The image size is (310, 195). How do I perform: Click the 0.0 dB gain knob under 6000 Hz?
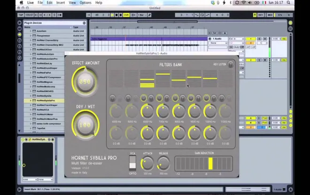[147, 133]
